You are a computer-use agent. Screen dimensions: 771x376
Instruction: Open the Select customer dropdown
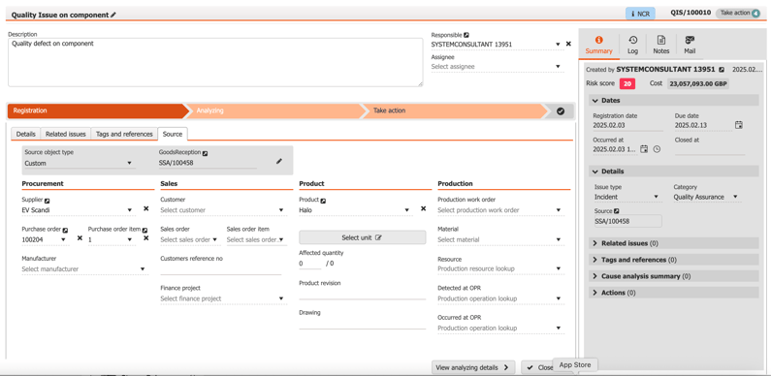(281, 210)
